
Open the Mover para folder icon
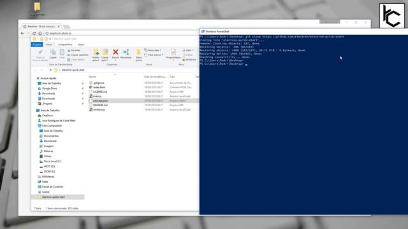click(96, 52)
